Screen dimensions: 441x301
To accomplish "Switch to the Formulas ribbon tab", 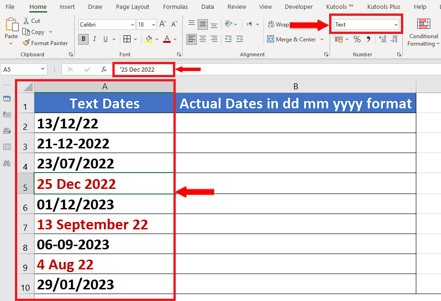I will [175, 7].
